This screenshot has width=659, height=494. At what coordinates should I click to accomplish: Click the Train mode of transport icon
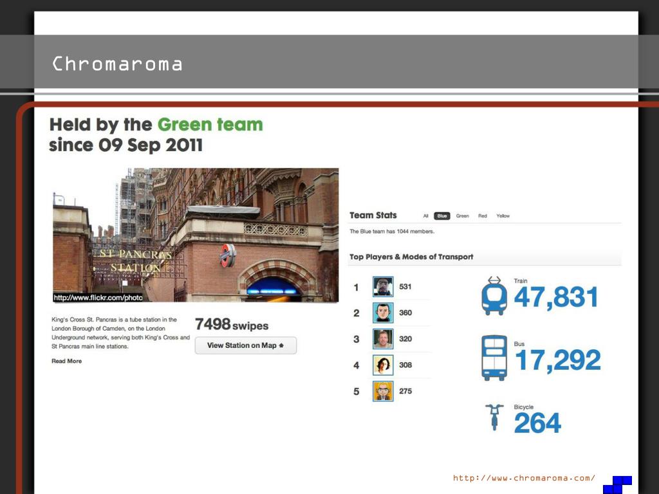tap(494, 296)
